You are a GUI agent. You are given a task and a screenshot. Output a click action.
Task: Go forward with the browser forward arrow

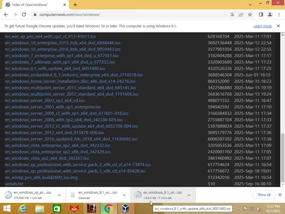15,14
